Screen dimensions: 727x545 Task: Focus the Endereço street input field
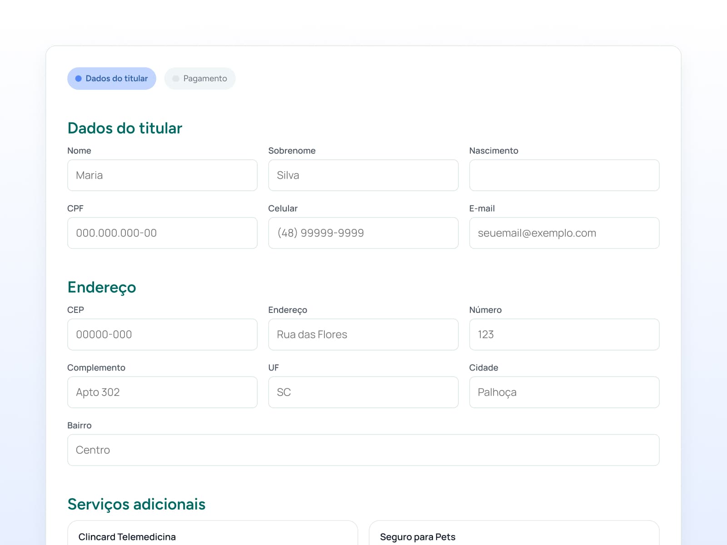[363, 334]
